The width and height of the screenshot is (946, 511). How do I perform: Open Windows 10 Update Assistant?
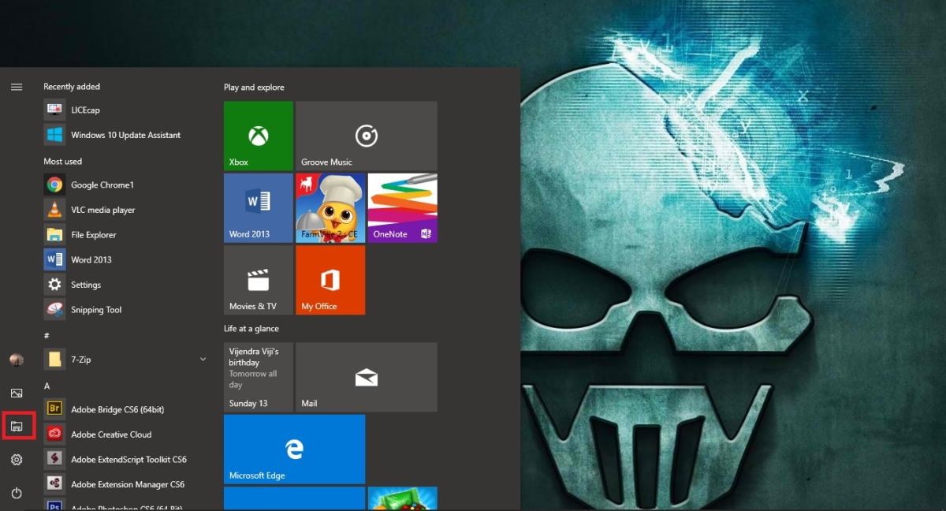pos(117,135)
